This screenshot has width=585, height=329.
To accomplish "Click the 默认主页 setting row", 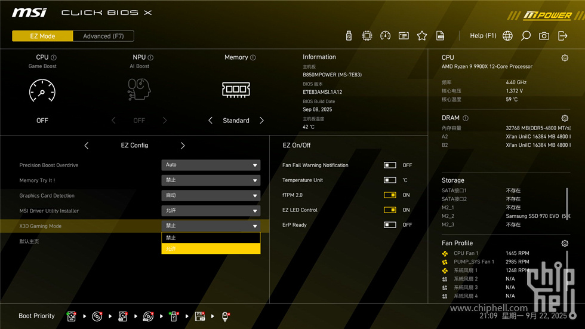I will [x=134, y=241].
